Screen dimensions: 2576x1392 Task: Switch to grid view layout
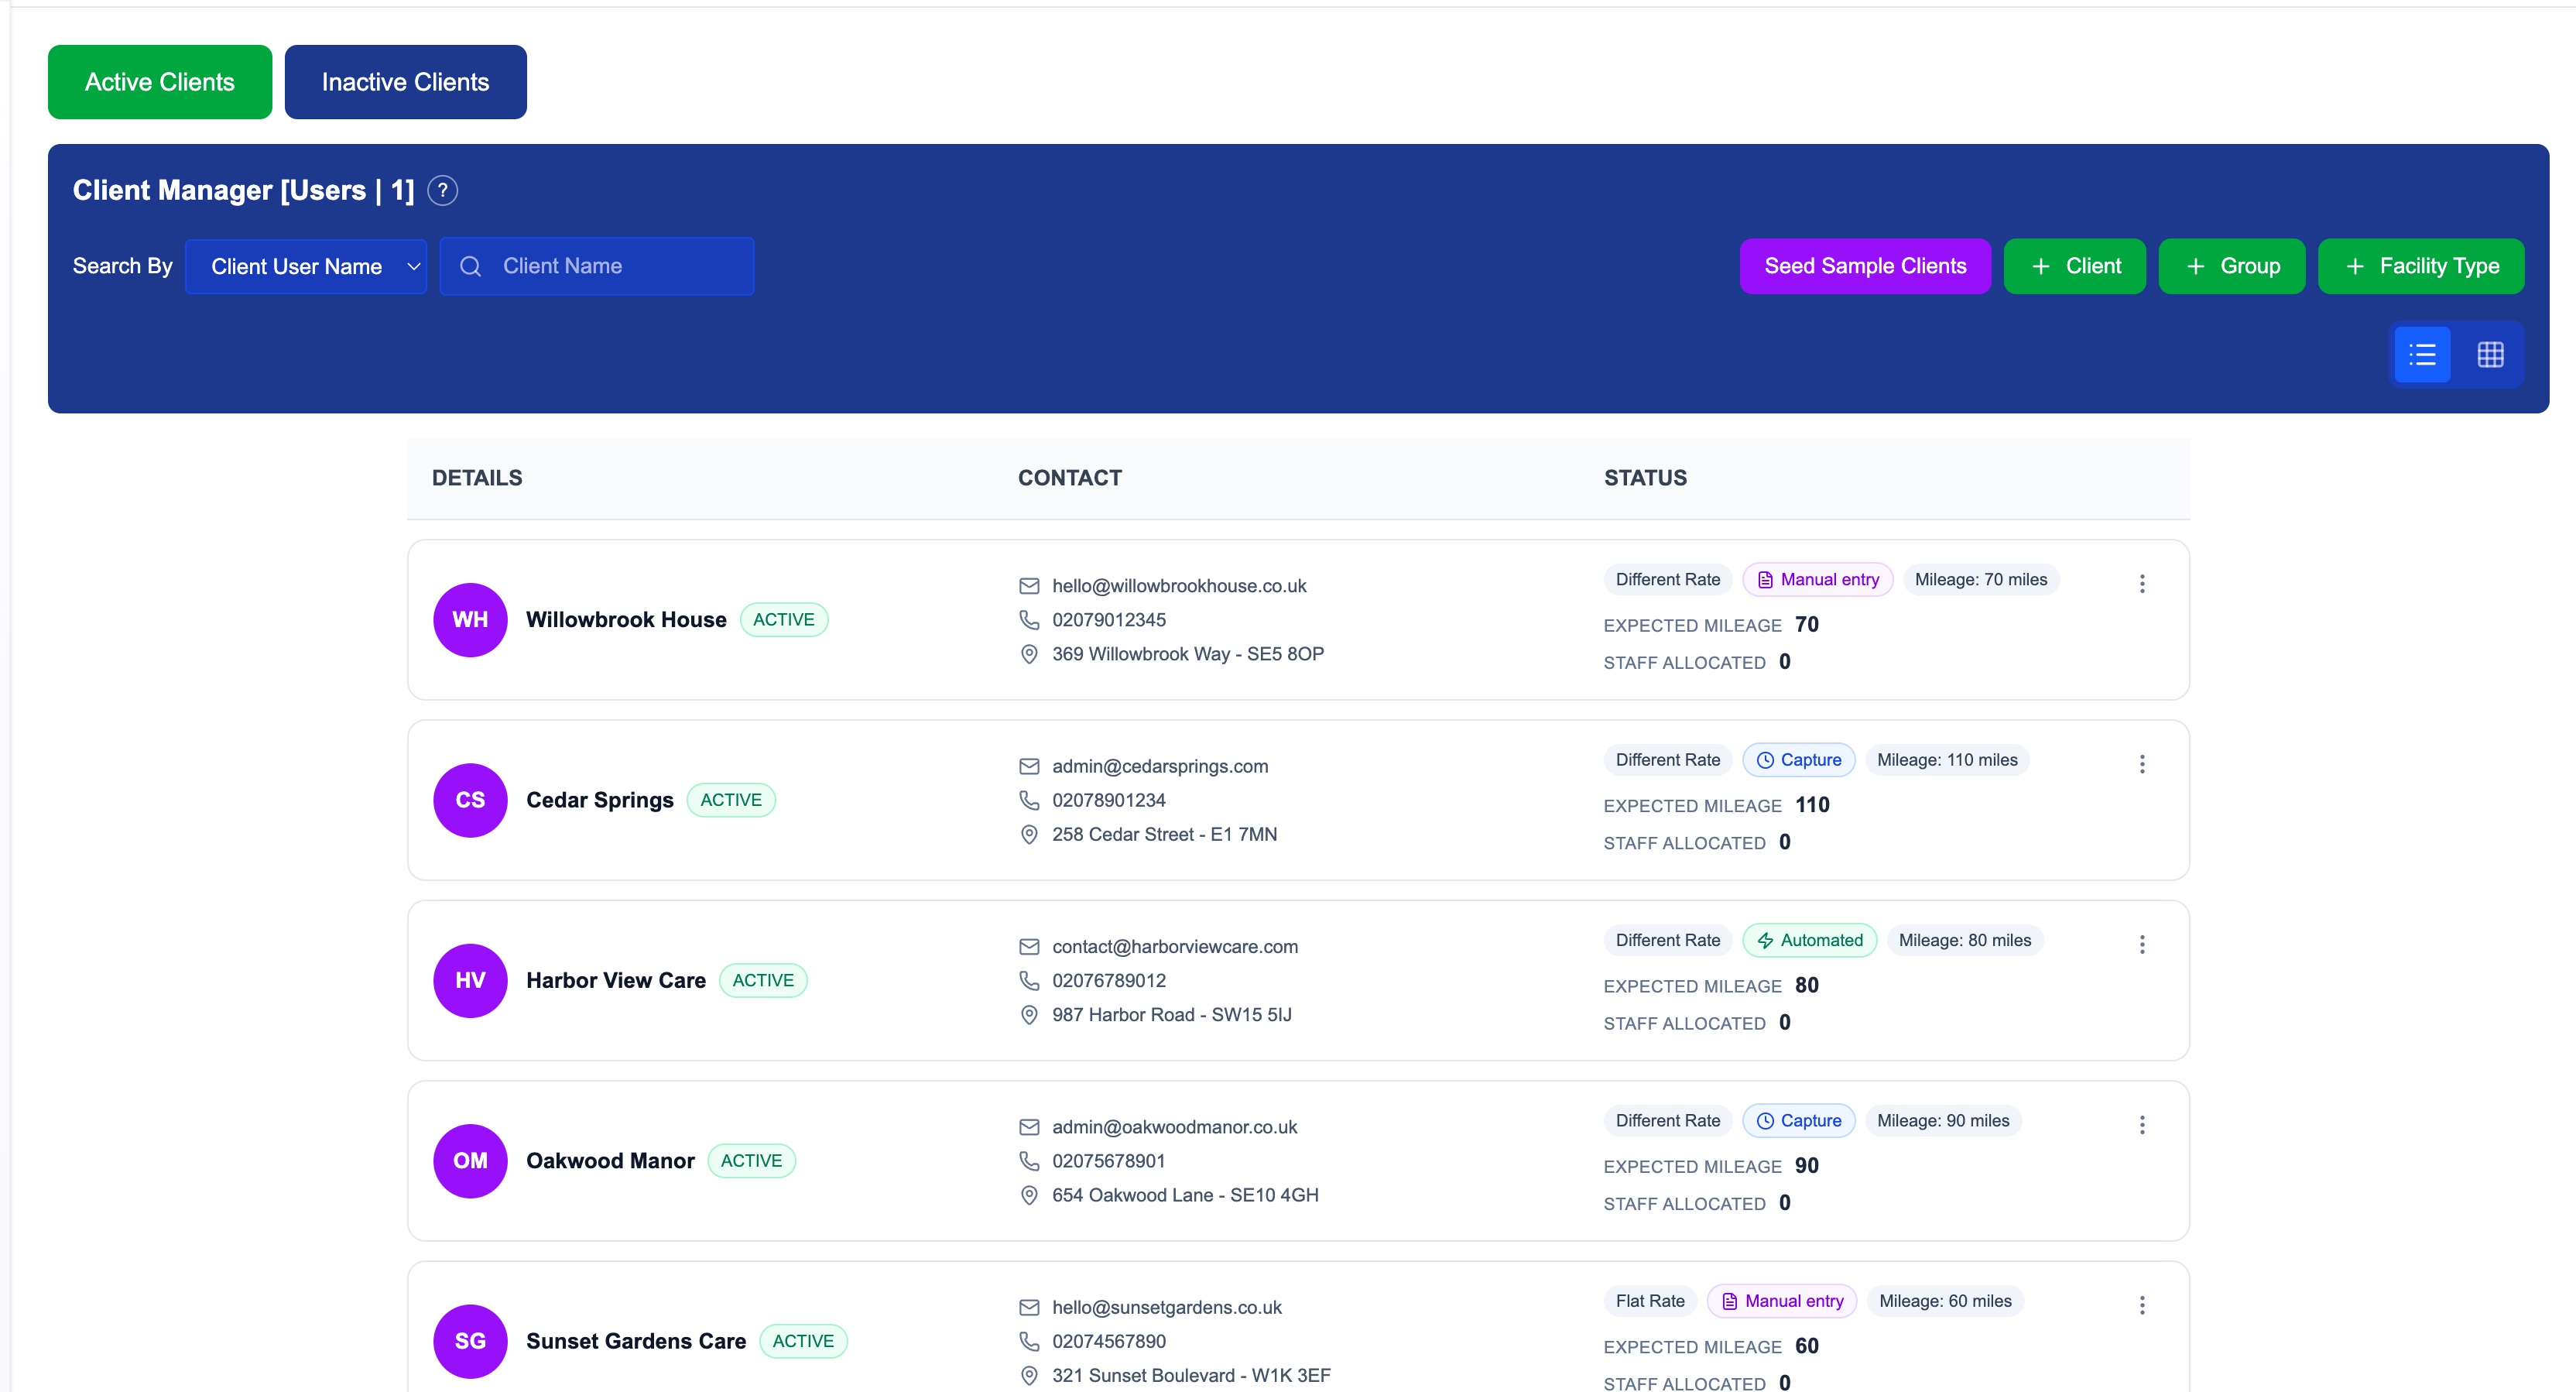pyautogui.click(x=2490, y=354)
